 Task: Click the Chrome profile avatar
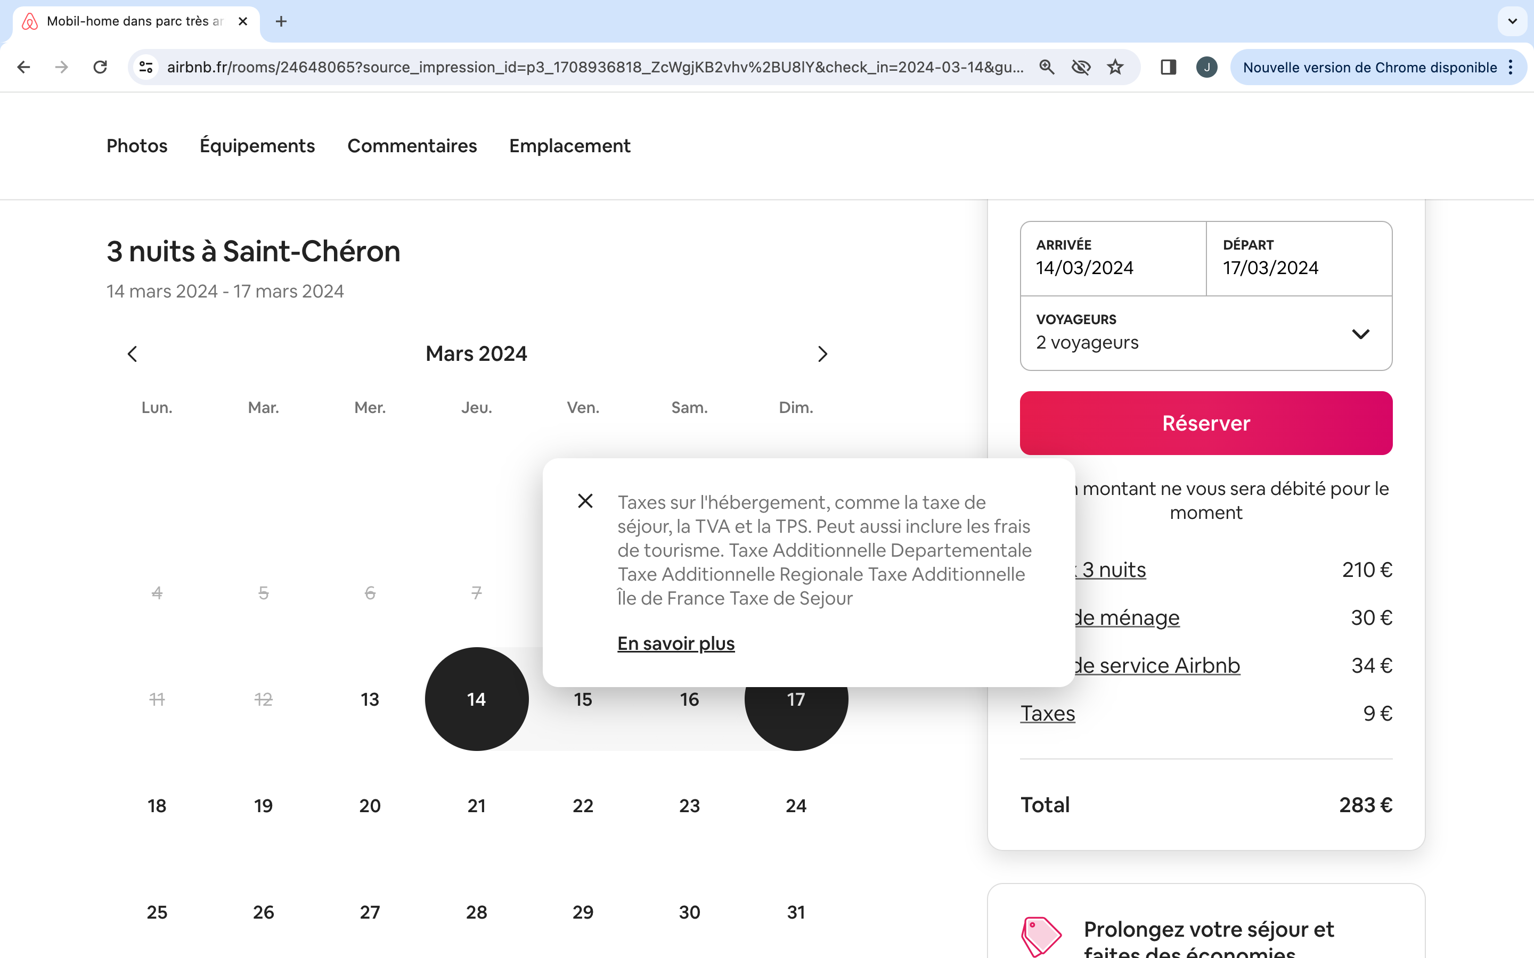(x=1206, y=67)
